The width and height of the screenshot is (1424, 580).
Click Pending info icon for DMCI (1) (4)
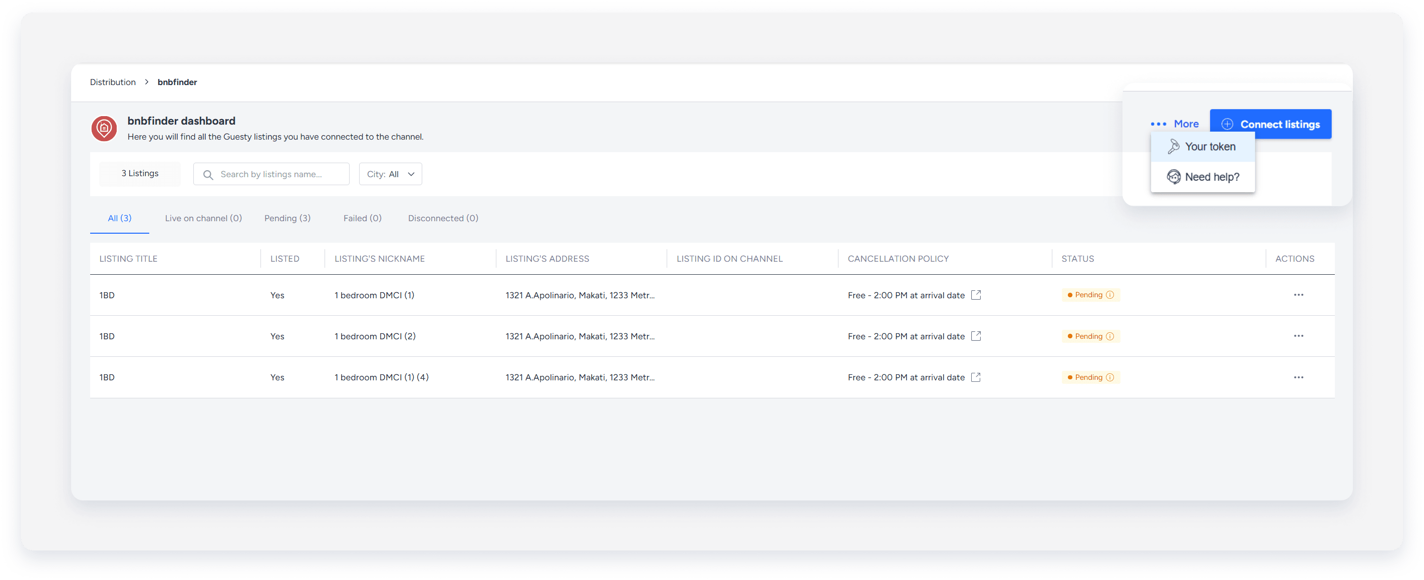point(1109,377)
